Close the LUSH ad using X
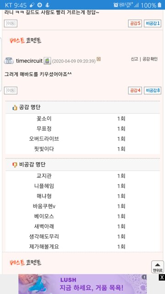 [162, 277]
